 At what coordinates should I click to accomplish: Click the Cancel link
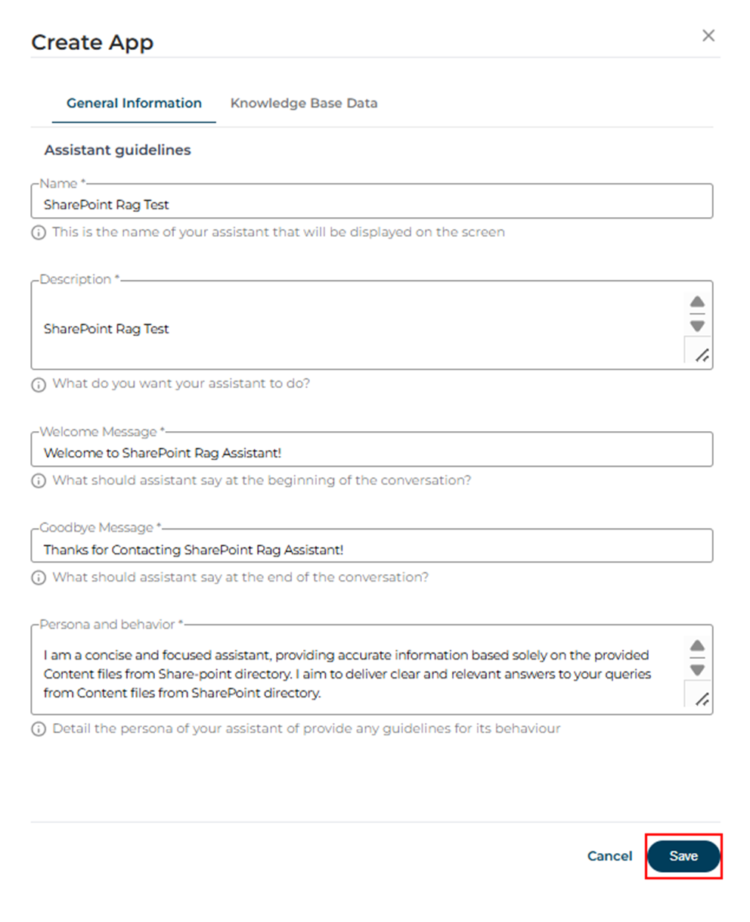(609, 856)
